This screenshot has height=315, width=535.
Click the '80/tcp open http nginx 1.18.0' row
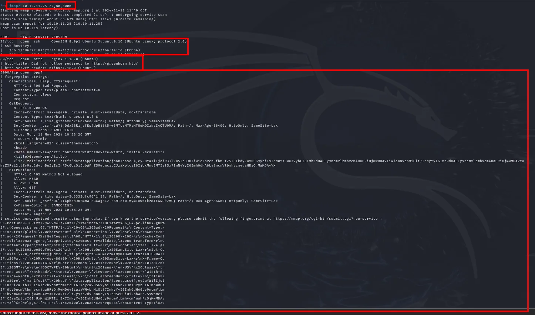[x=49, y=59]
